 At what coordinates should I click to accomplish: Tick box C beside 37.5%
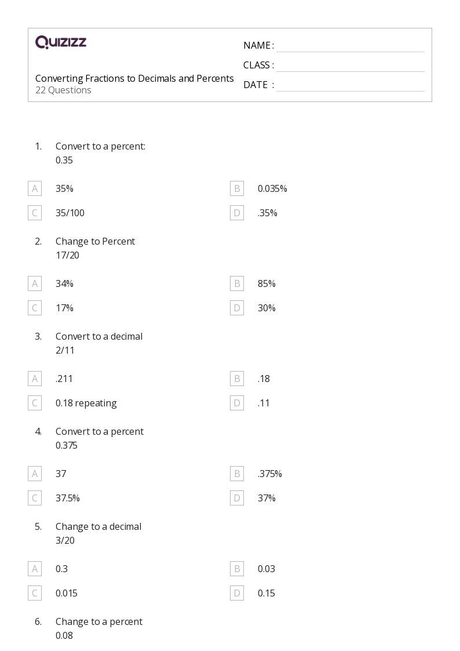(35, 498)
